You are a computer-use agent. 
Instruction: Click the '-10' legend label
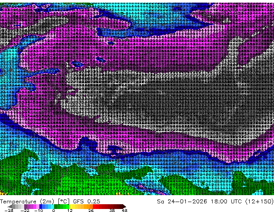click(x=39, y=210)
